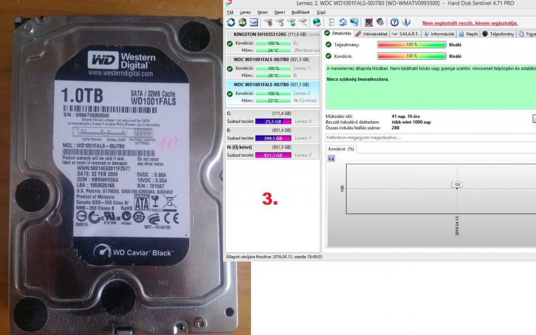Select the Kondíció (%) chart tab
536x335 pixels.
coord(341,149)
